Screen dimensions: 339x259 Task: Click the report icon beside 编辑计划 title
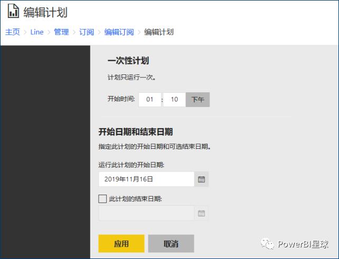[13, 11]
